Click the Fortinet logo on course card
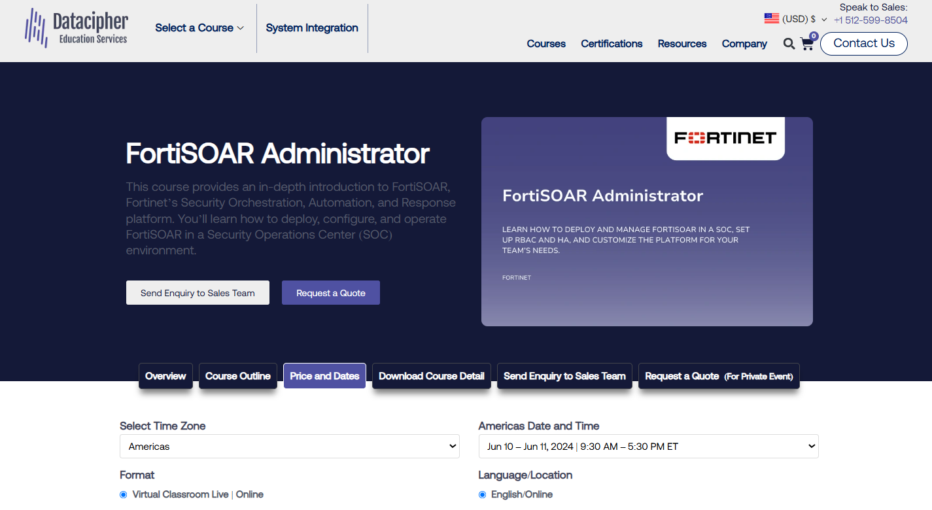932x510 pixels. [725, 138]
